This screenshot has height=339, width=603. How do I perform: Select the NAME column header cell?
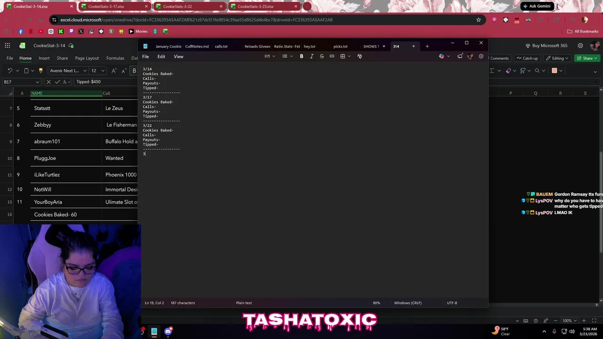pyautogui.click(x=66, y=93)
